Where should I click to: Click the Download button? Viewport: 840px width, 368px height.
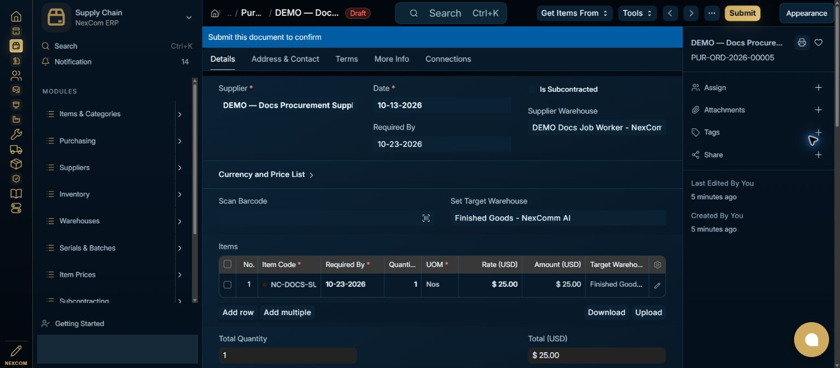606,312
